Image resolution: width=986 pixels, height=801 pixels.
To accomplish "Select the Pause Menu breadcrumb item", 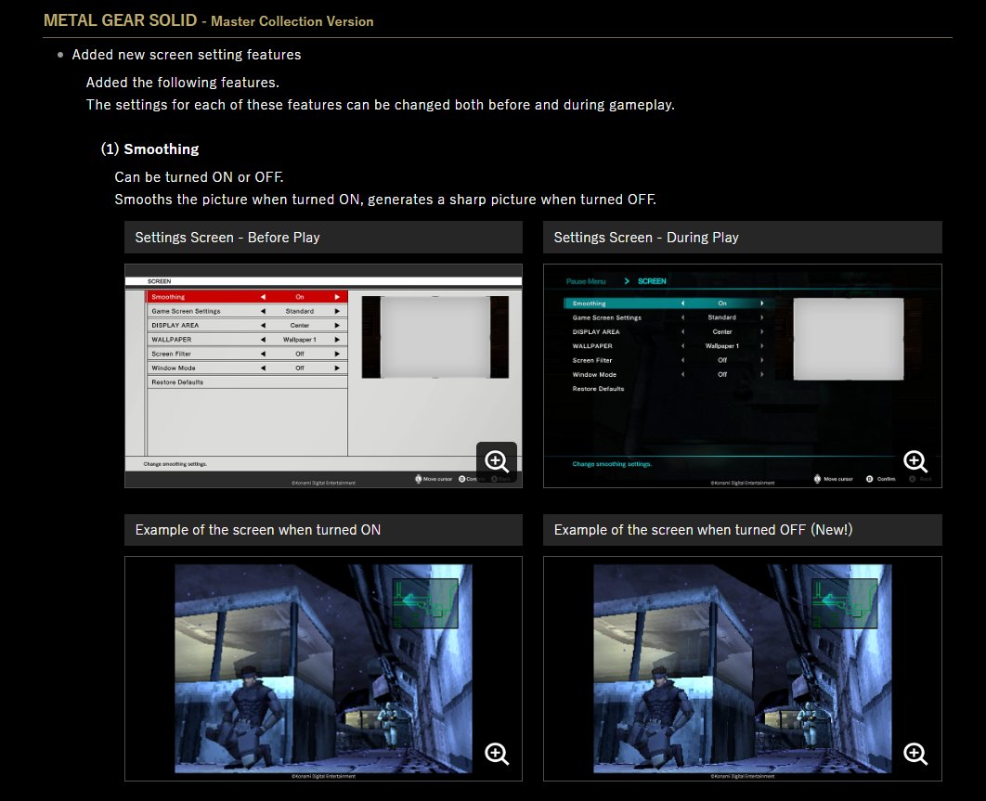I will point(585,280).
